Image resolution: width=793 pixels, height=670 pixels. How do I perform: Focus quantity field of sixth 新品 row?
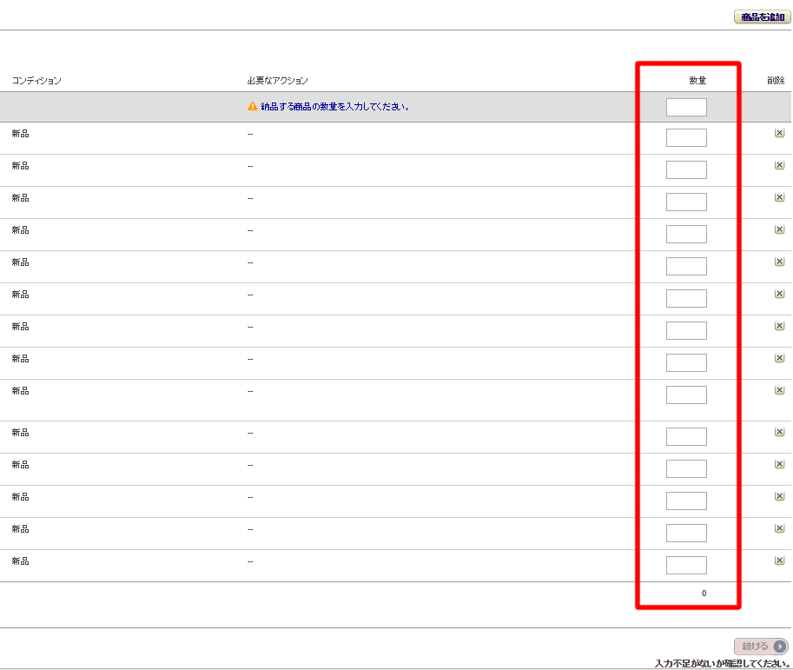click(686, 299)
